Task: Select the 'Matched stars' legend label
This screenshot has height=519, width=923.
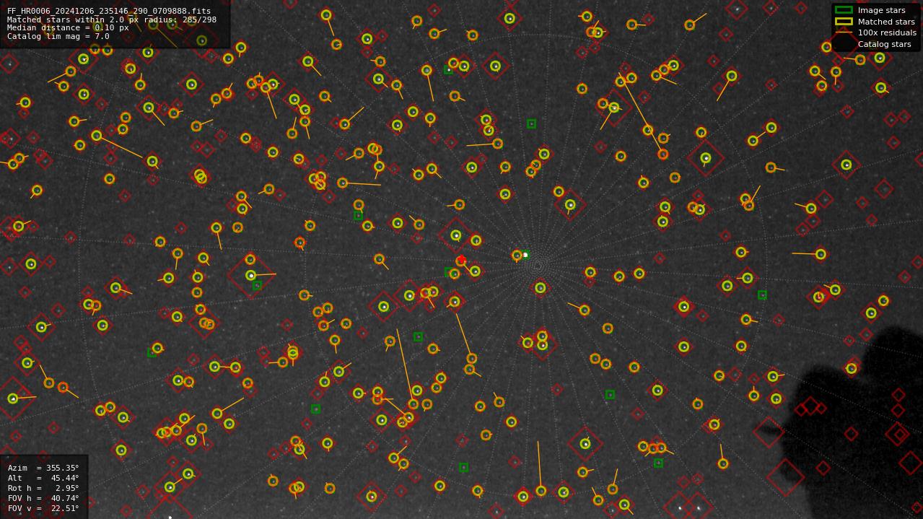Action: coord(886,22)
